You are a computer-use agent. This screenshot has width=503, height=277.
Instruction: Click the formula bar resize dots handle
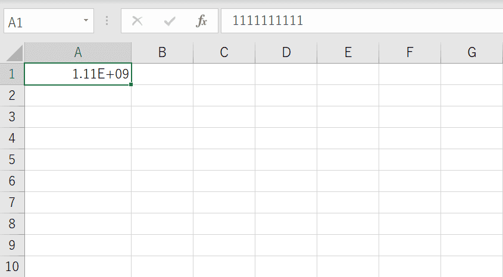point(107,21)
